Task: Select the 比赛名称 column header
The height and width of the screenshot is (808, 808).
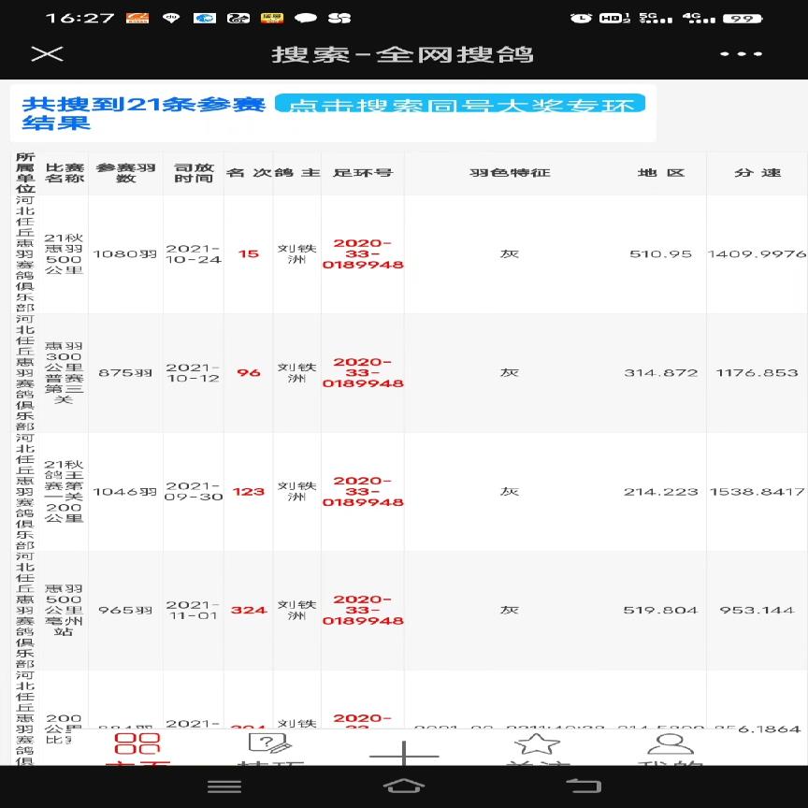Action: point(64,173)
